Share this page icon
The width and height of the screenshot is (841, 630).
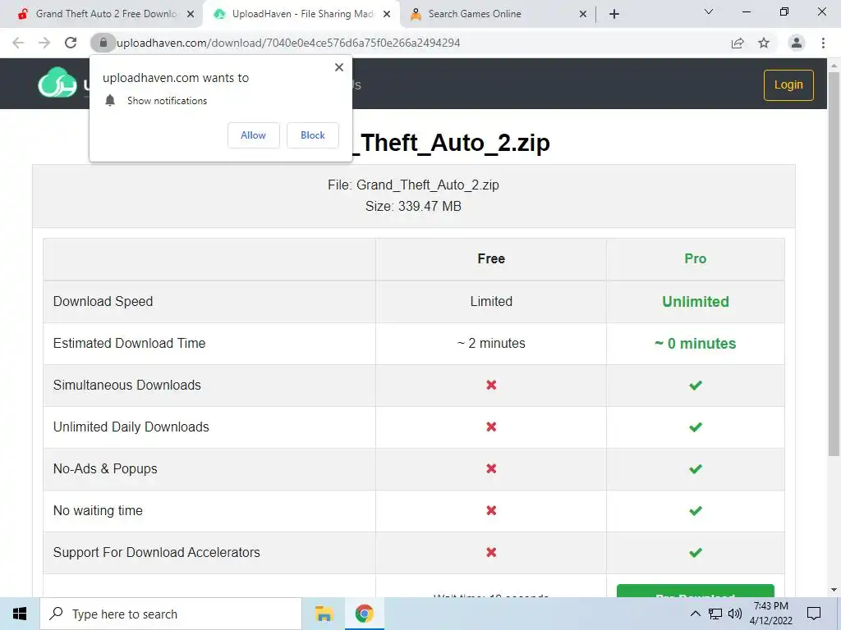point(738,43)
